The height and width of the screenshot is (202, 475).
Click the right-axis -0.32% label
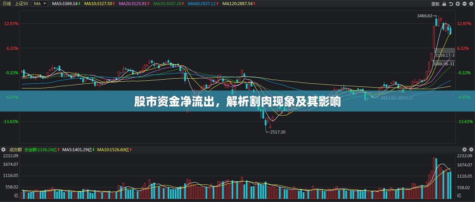(x=464, y=73)
